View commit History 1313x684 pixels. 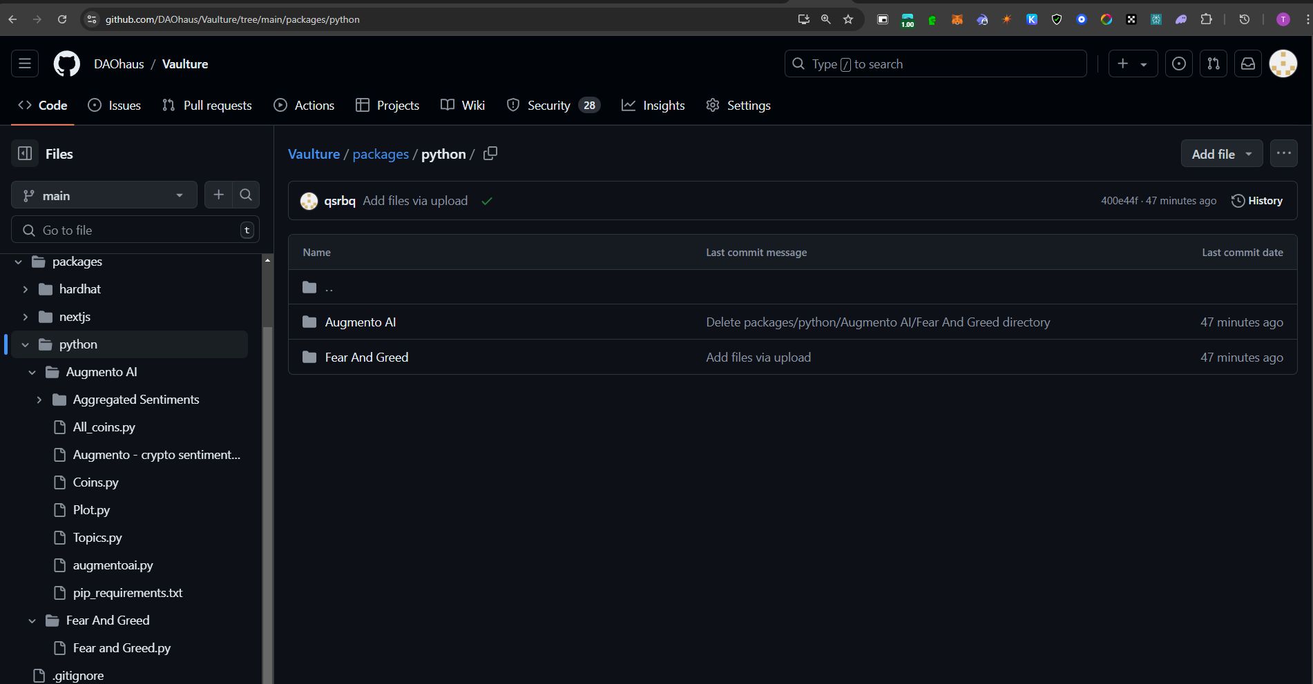point(1257,201)
